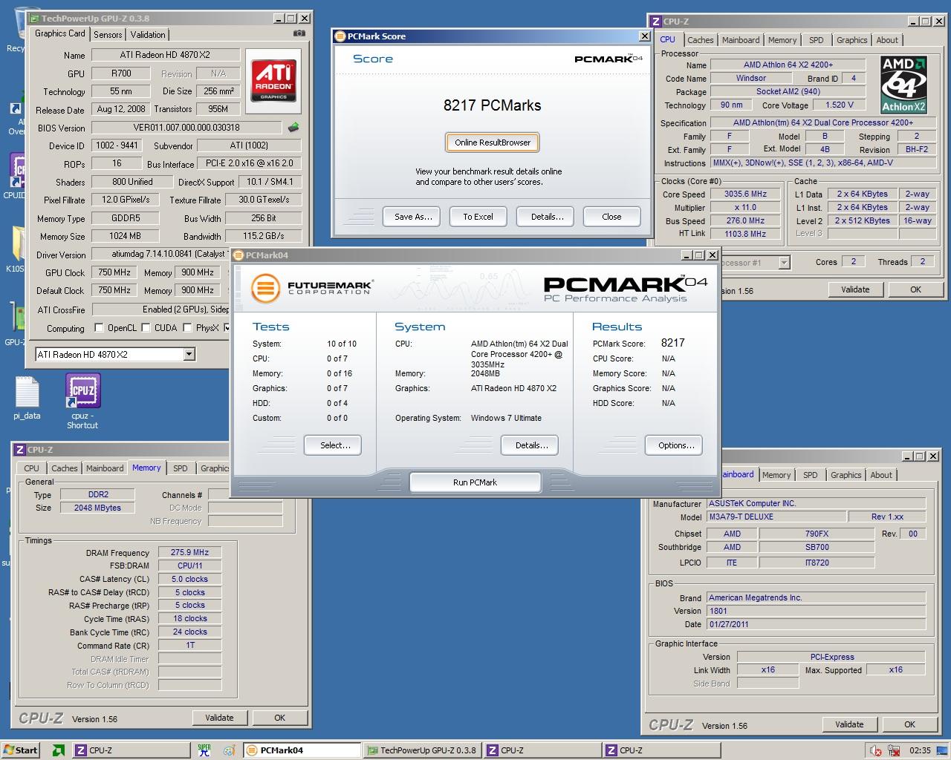Image resolution: width=951 pixels, height=760 pixels.
Task: Switch to the Sensors tab in GPU-Z
Action: pos(108,34)
